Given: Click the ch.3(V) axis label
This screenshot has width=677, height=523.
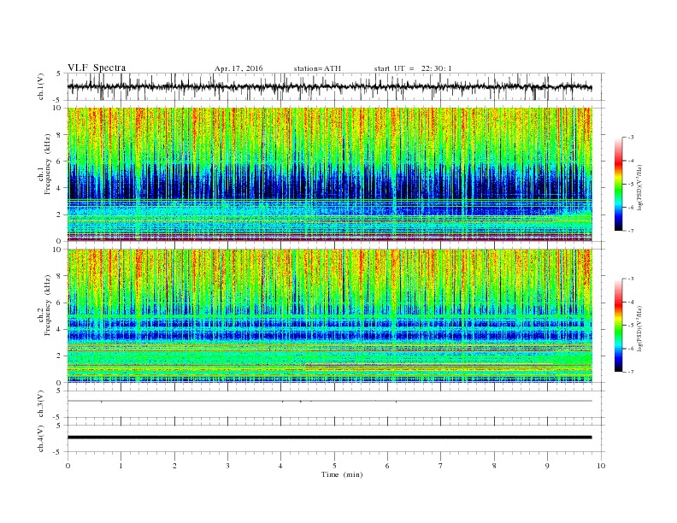Looking at the screenshot, I should (x=41, y=404).
